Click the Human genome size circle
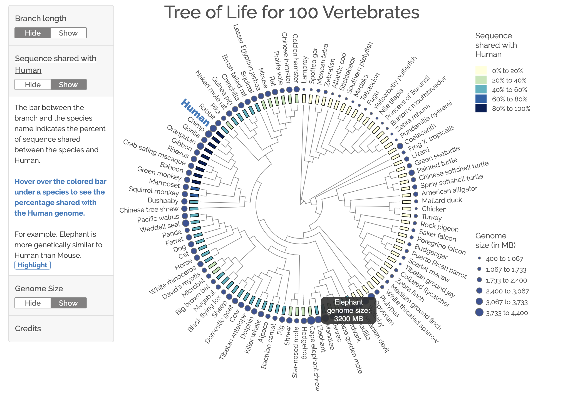The image size is (580, 404). 213,128
